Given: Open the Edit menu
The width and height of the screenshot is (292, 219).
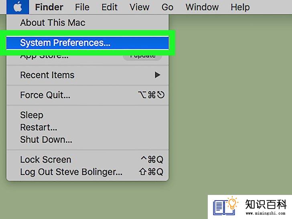Looking at the screenshot, I should click(109, 7).
